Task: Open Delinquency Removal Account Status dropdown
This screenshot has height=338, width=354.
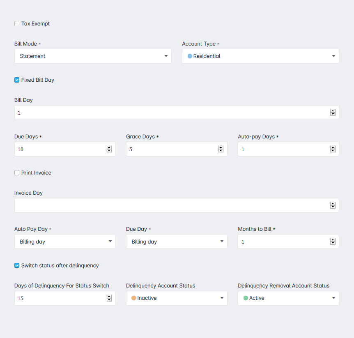Action: [288, 298]
